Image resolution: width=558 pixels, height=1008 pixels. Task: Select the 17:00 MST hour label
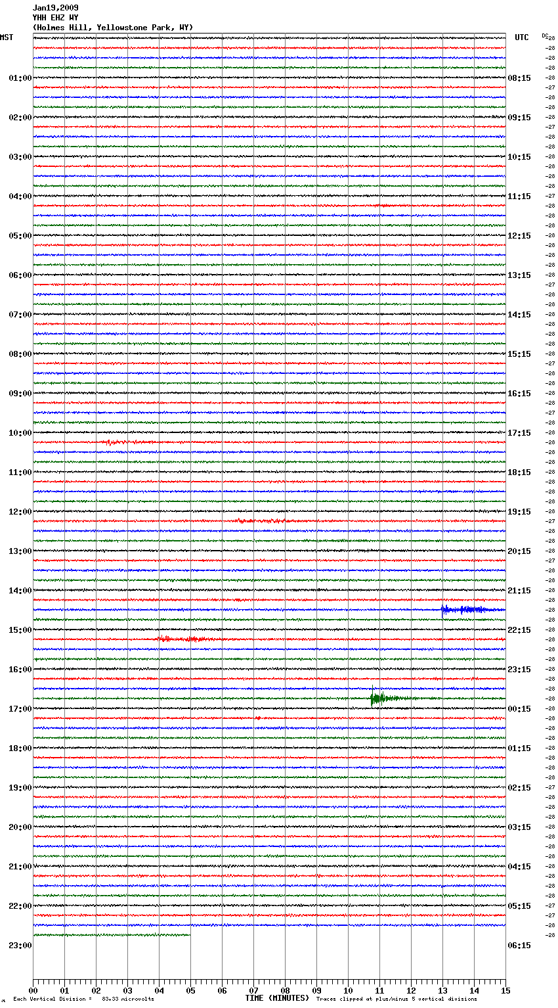pos(20,709)
